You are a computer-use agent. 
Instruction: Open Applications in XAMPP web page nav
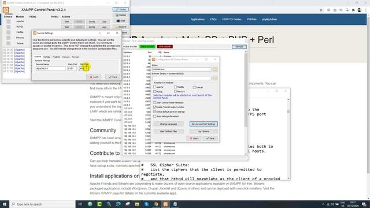[x=198, y=19]
